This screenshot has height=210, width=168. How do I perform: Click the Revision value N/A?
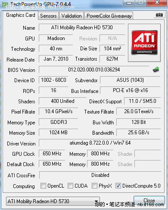[x=112, y=38]
